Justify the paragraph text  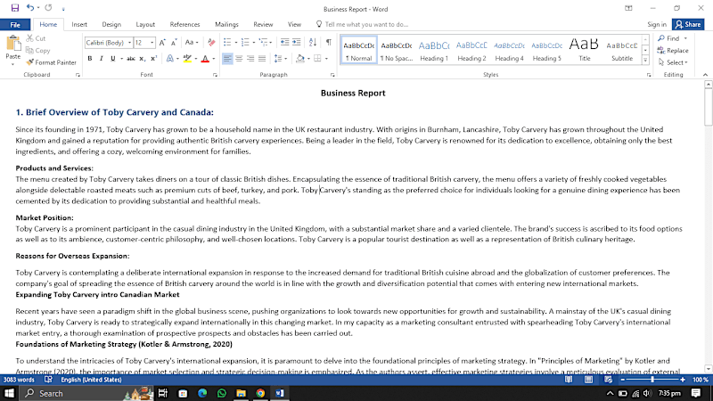[262, 59]
